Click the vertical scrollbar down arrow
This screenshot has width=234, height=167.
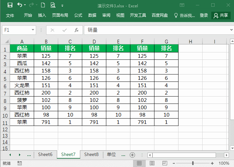[232, 148]
